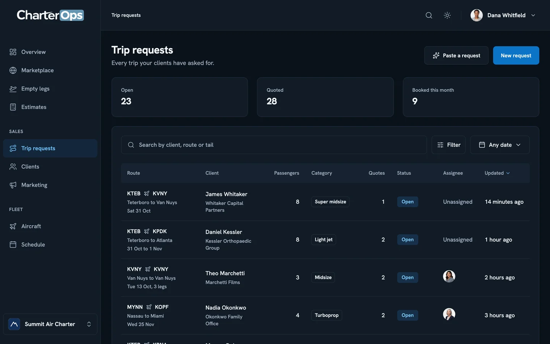Click Unassigned in the Daniel Kessler row
Viewport: 550px width, 344px height.
click(x=458, y=240)
